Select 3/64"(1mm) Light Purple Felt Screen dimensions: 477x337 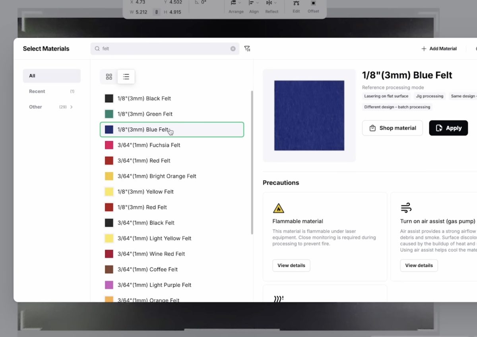(x=172, y=284)
